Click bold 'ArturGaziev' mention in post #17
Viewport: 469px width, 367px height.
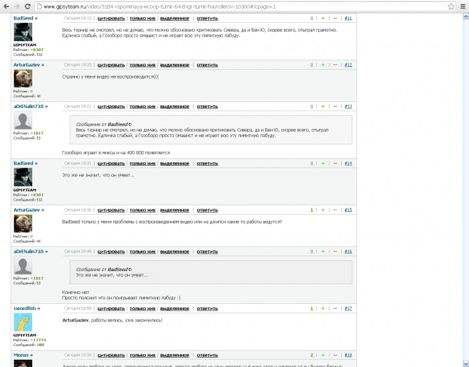(75, 320)
